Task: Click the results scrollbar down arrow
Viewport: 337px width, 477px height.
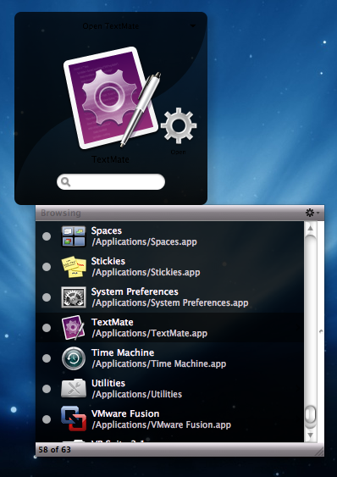Action: click(310, 435)
